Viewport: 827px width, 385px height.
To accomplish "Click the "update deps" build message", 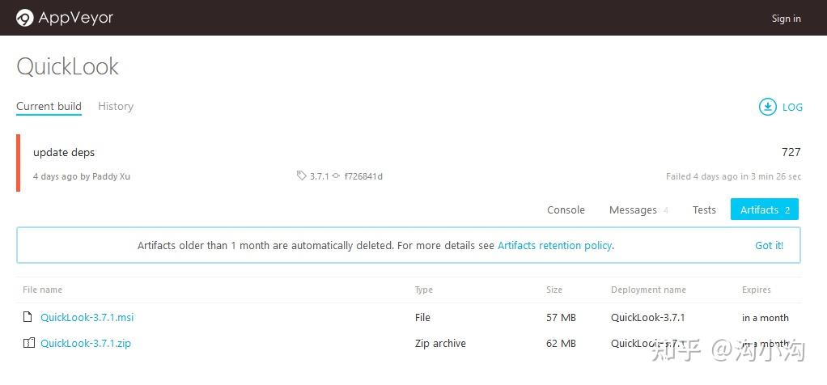I will coord(64,152).
